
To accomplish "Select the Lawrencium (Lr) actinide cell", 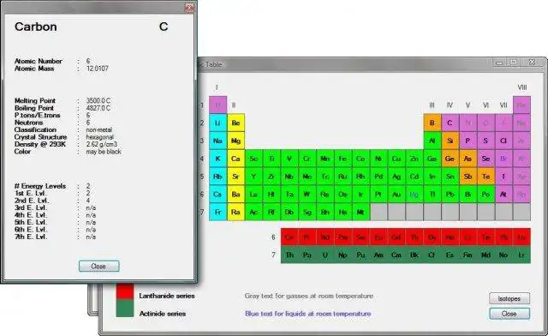I will [521, 255].
